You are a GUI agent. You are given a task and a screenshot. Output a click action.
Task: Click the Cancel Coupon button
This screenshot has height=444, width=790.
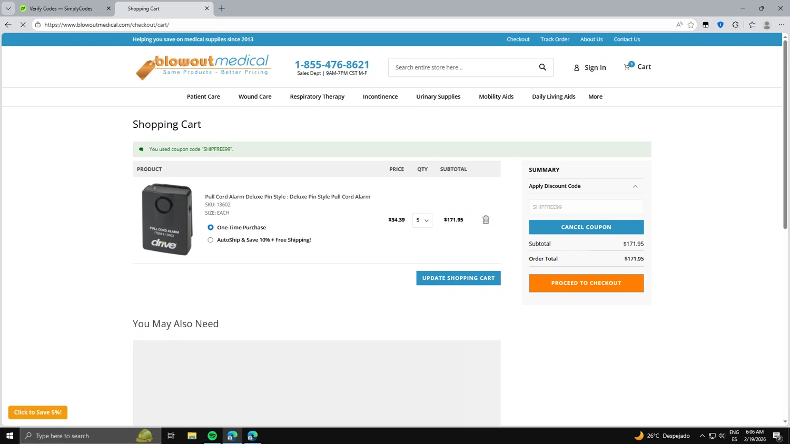click(x=586, y=227)
